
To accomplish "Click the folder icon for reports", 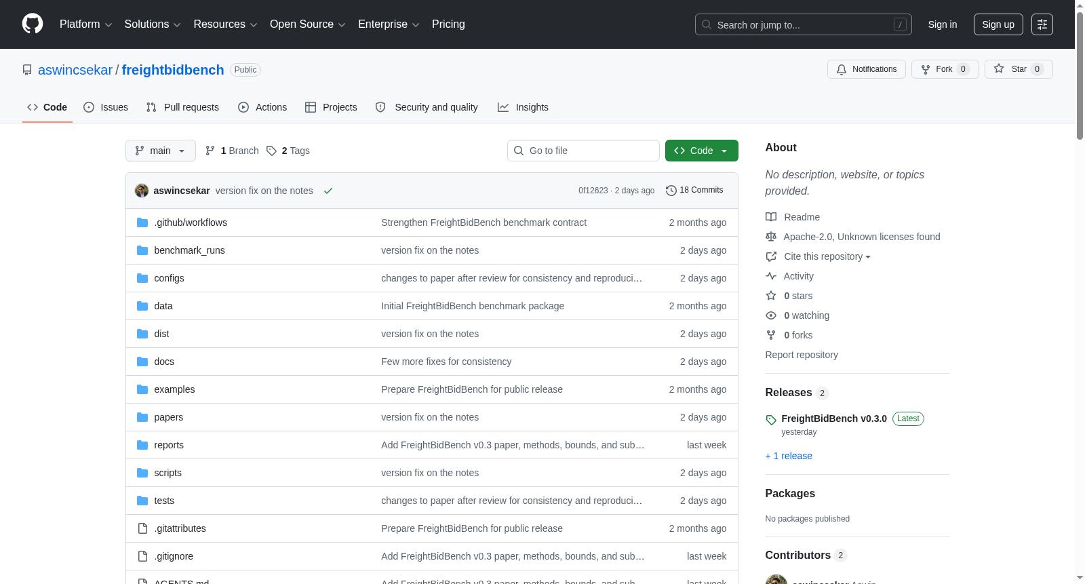I will click(x=142, y=445).
